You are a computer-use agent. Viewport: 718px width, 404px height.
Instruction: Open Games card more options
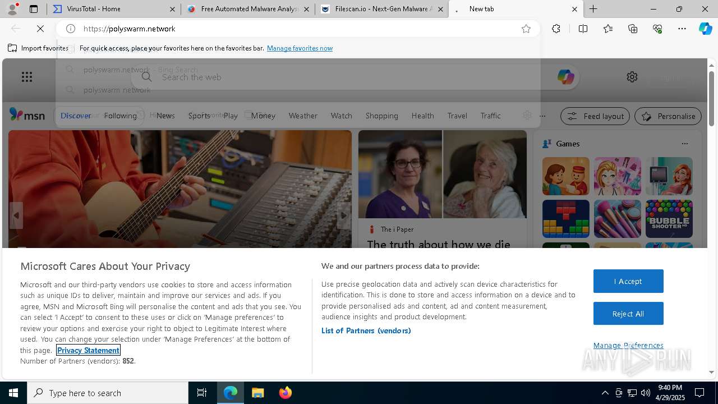pyautogui.click(x=685, y=144)
